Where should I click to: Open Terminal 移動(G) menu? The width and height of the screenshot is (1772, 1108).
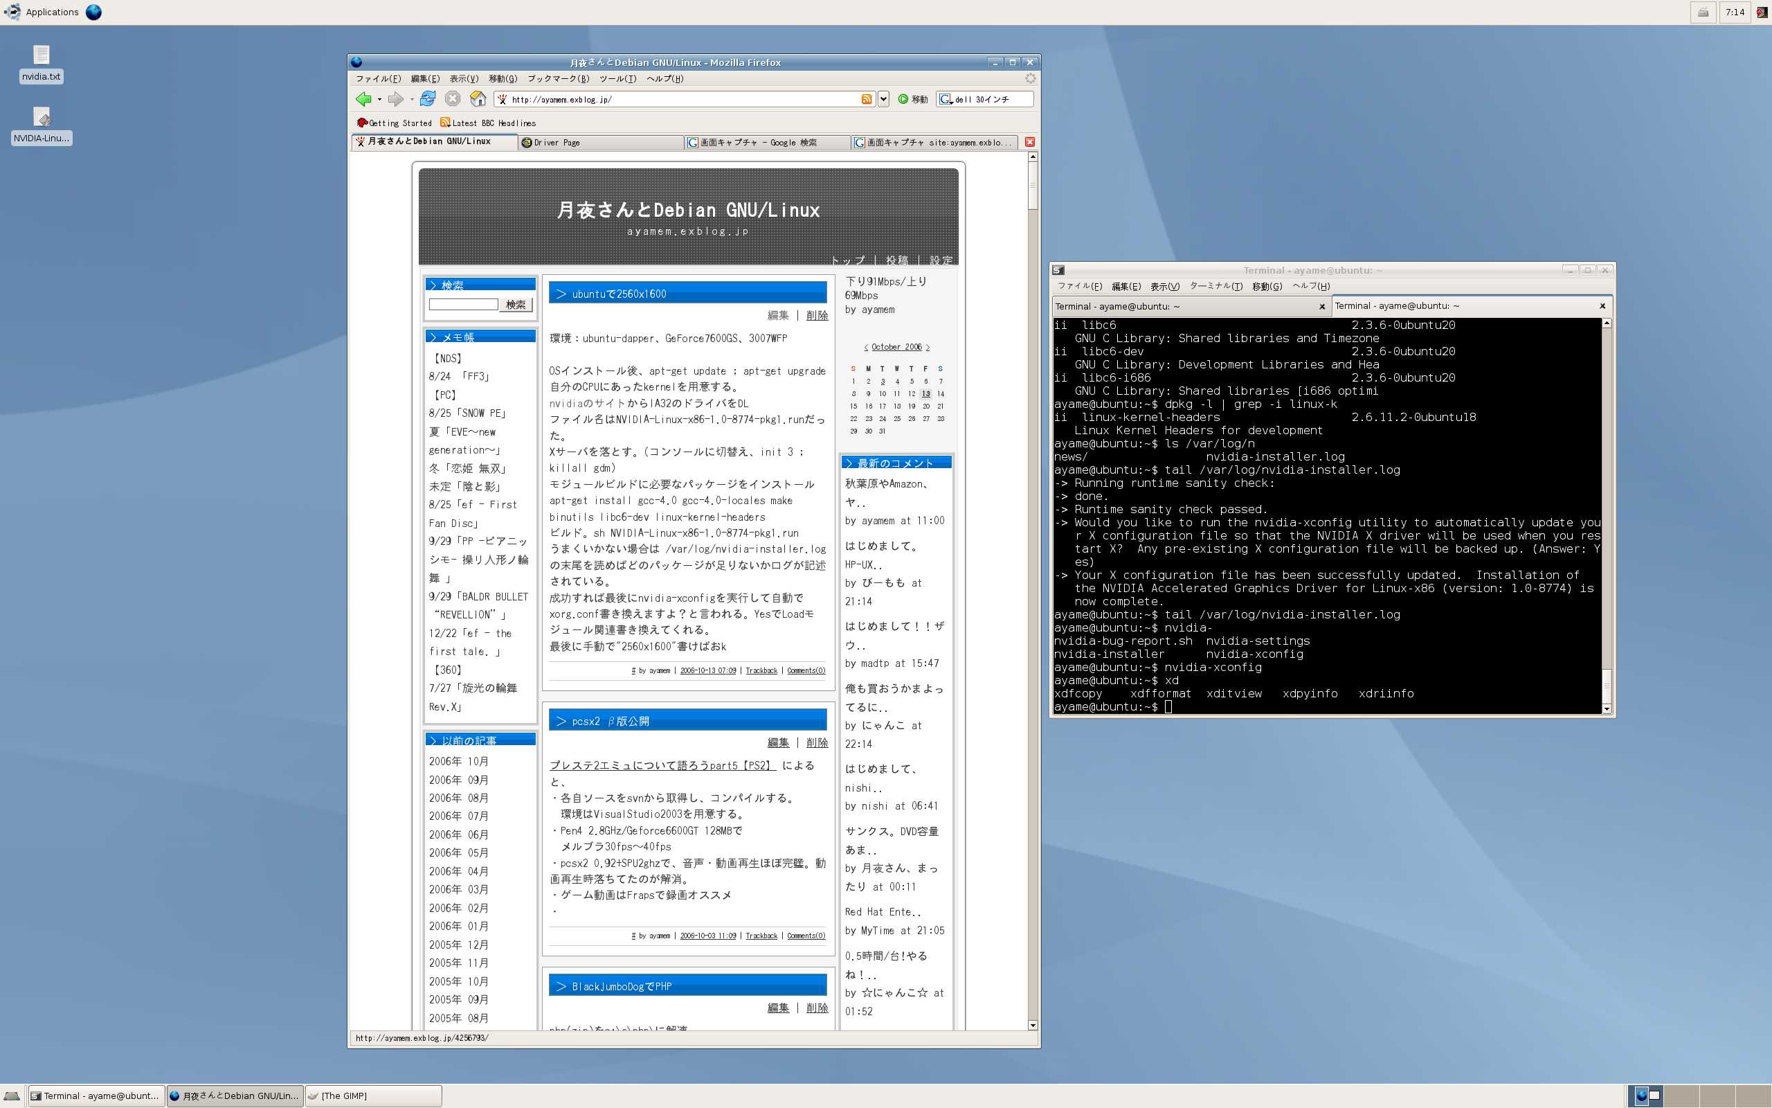(1267, 286)
